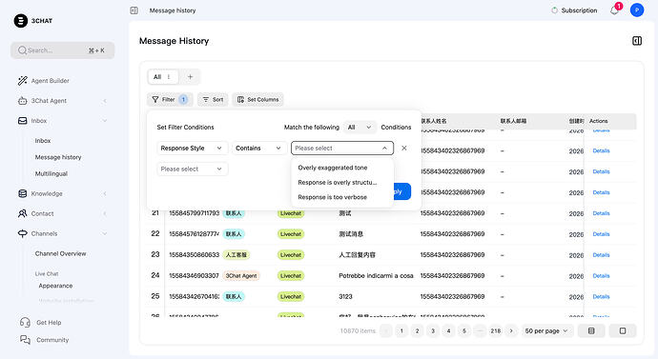Click ID 15584350860633 in row 23
The image size is (658, 359).
[194, 255]
